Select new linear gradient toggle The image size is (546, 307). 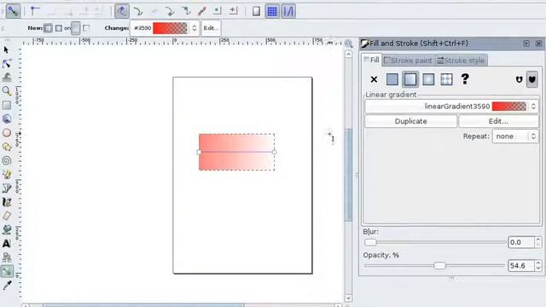[x=48, y=28]
